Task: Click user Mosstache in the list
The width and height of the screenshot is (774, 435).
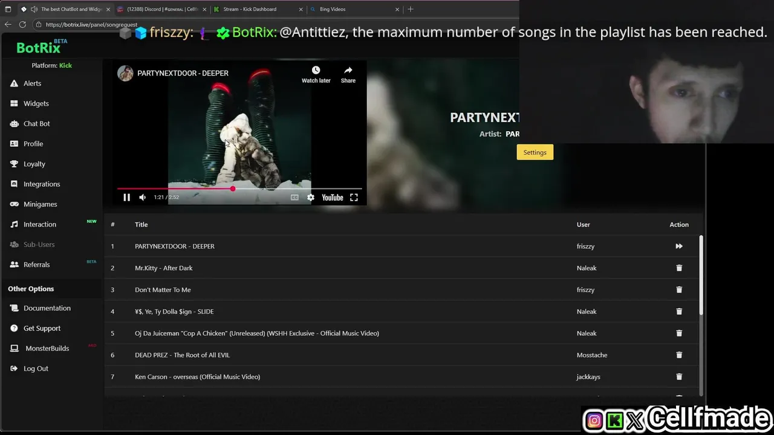Action: [592, 355]
